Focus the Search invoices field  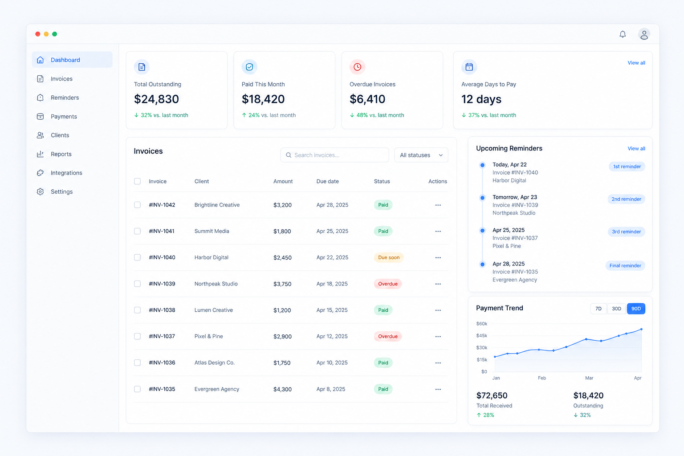pyautogui.click(x=334, y=155)
